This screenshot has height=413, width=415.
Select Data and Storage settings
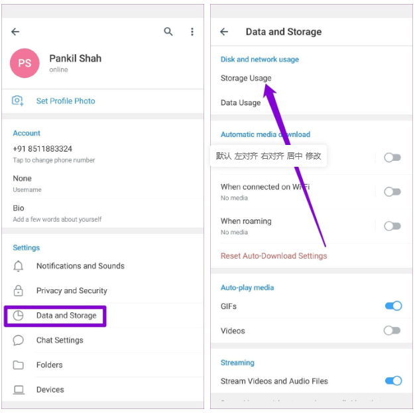66,316
